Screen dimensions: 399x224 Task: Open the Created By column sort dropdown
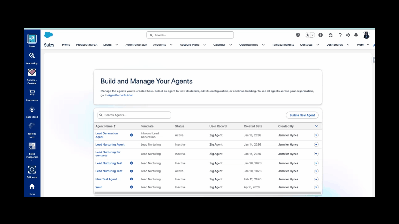[317, 126]
